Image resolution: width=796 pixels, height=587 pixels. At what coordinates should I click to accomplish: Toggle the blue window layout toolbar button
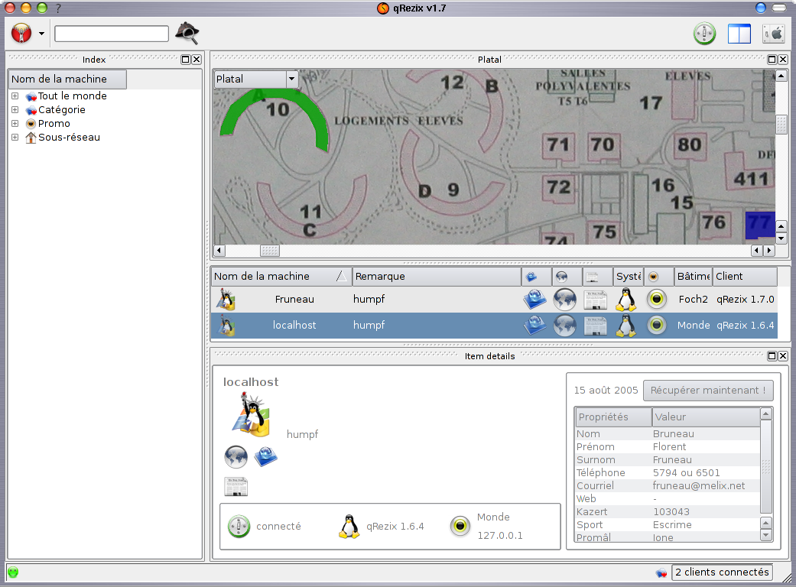tap(739, 34)
